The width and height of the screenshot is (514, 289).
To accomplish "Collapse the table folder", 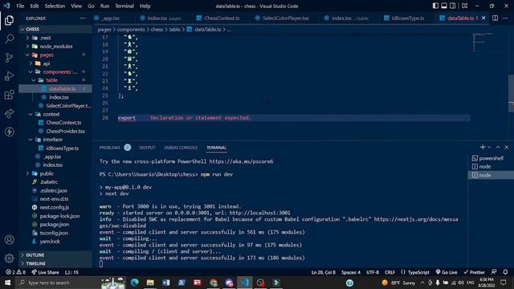I will pos(55,80).
